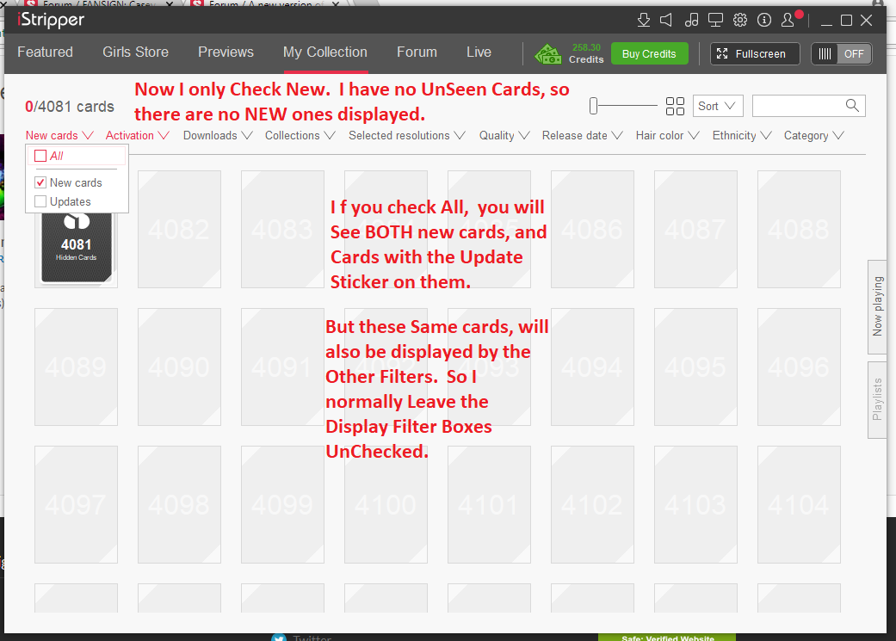Expand the Category filter dropdown

813,136
